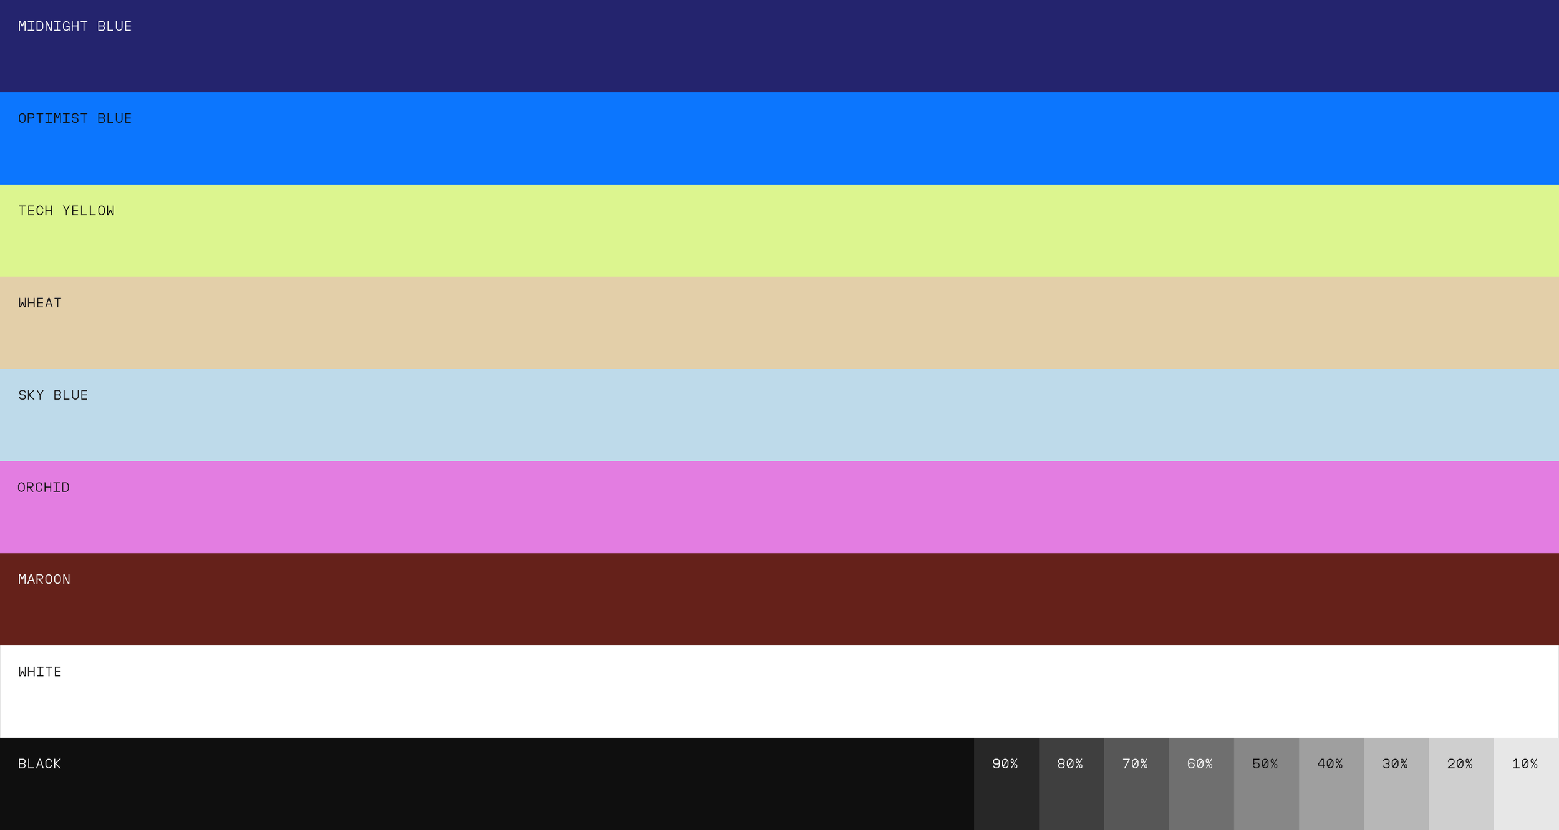
Task: Pick the Maroon color band
Action: click(779, 599)
